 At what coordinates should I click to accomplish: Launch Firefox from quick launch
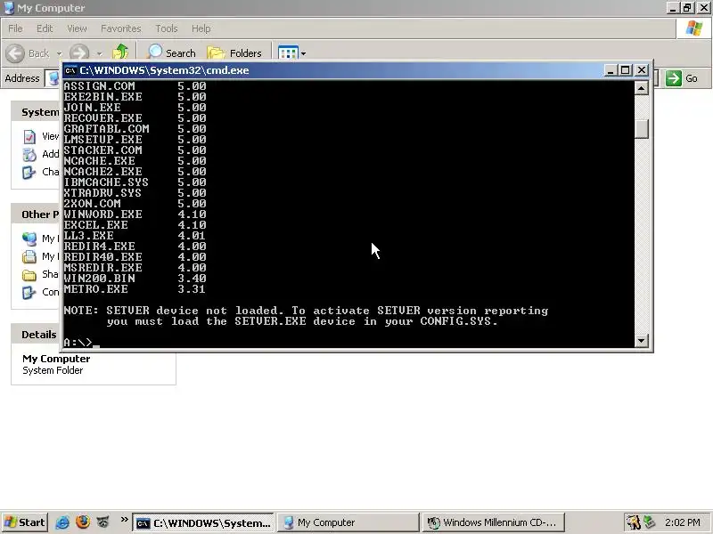click(x=83, y=522)
